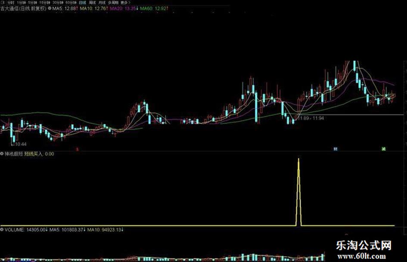Click the 10.44 low price label

pyautogui.click(x=21, y=144)
